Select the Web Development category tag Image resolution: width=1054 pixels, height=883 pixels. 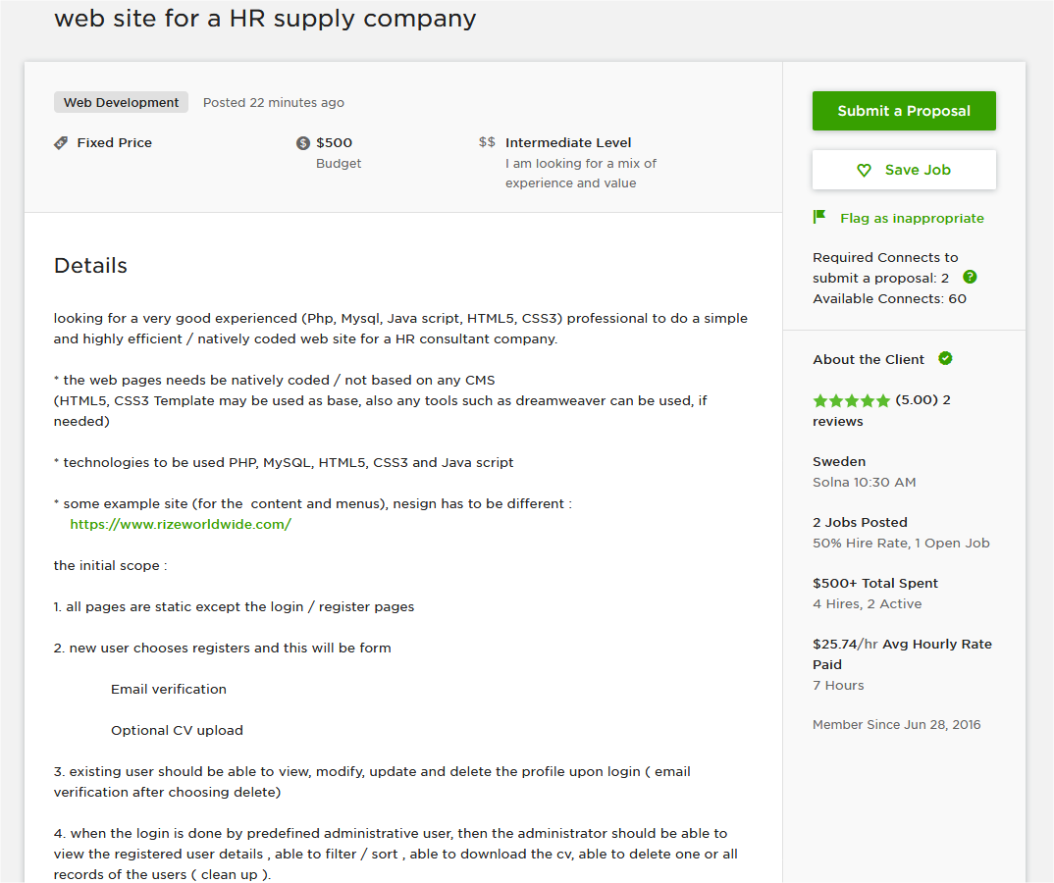[x=121, y=102]
